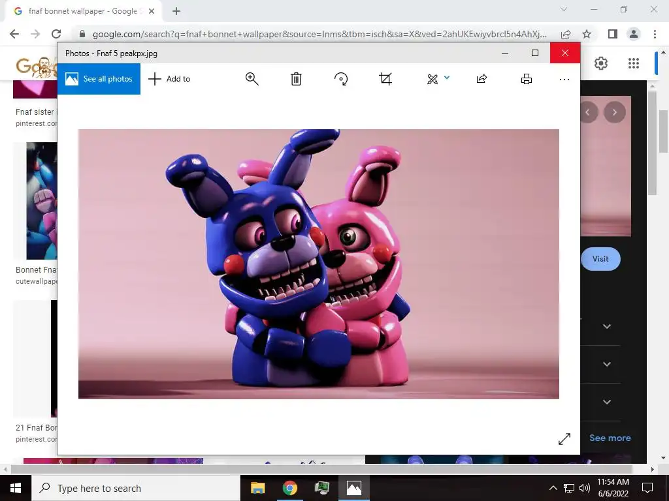Click previous image arrow in Google panel
The height and width of the screenshot is (501, 669).
[589, 112]
